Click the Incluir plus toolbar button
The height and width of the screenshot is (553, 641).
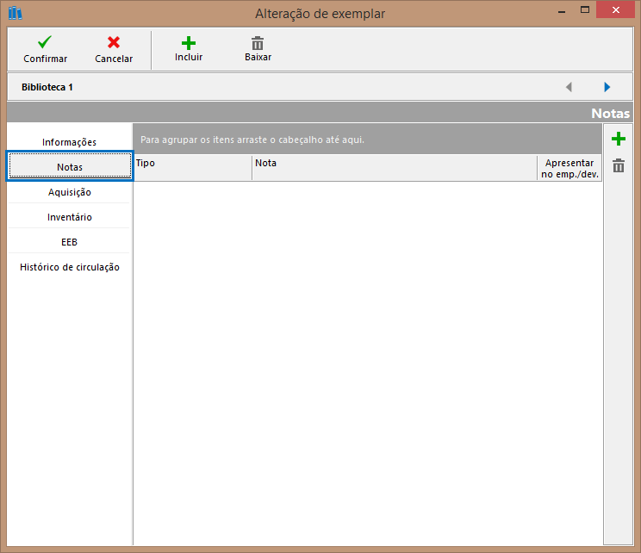point(189,49)
